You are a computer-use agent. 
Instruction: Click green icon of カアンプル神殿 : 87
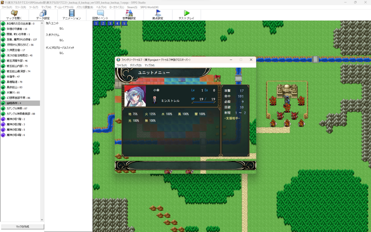click(3, 108)
